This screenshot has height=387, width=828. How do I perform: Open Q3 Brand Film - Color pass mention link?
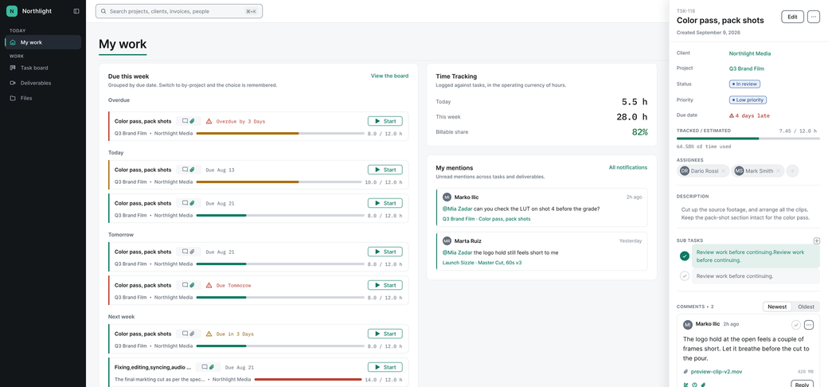(x=486, y=218)
